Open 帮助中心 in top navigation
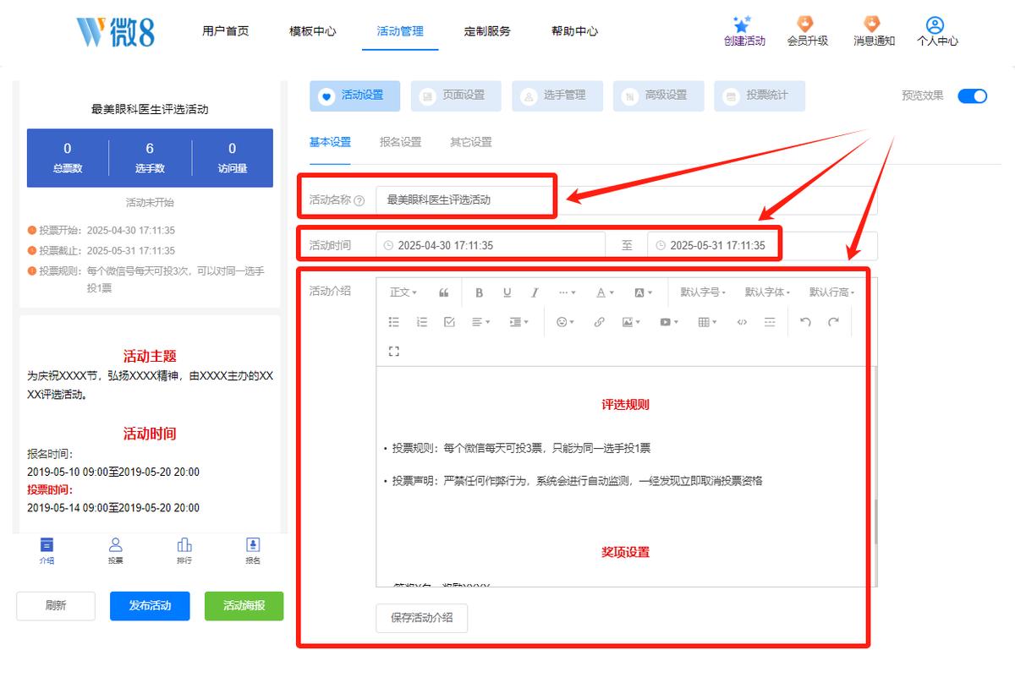Screen dimensions: 1015x699 tap(574, 31)
